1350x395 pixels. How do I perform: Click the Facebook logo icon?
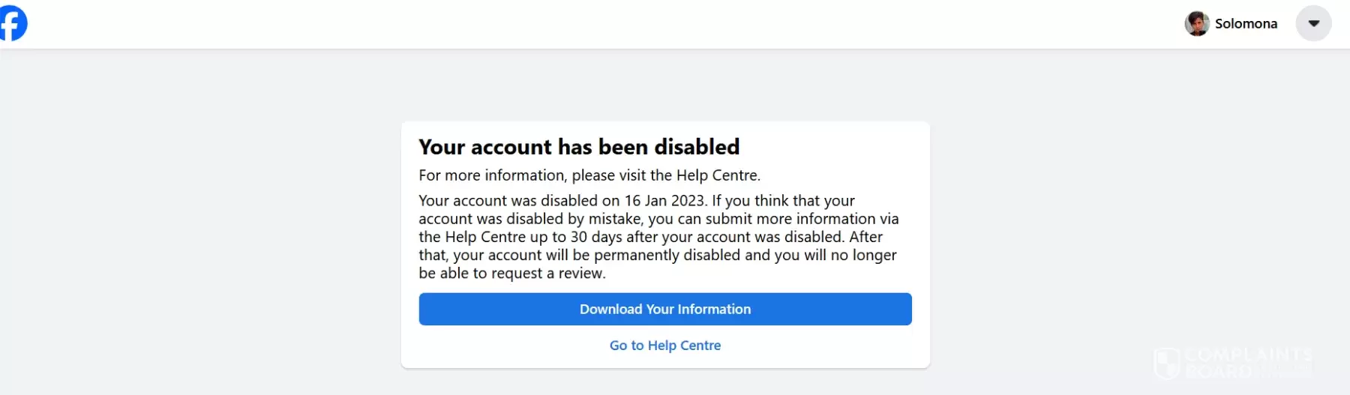pos(13,23)
